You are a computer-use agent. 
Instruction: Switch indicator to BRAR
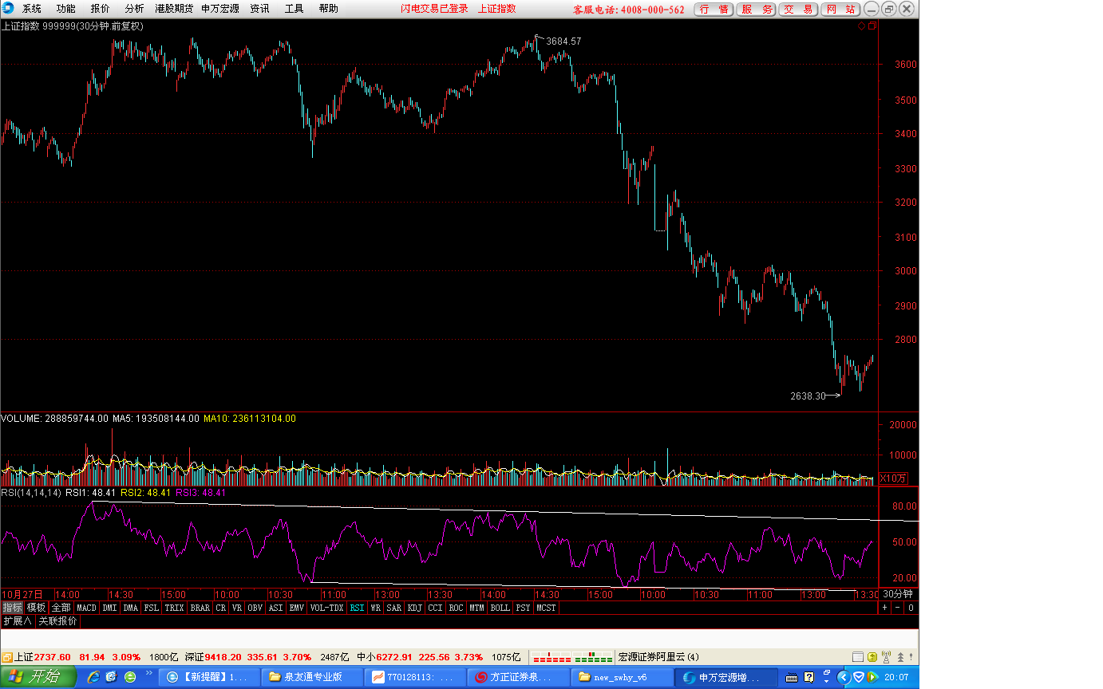(200, 608)
